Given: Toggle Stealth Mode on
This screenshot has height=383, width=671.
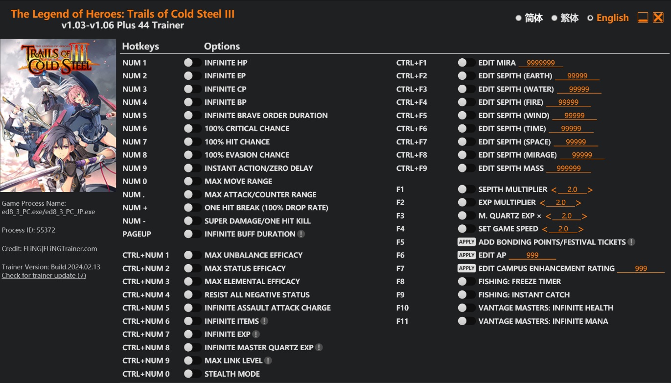Looking at the screenshot, I should 192,374.
